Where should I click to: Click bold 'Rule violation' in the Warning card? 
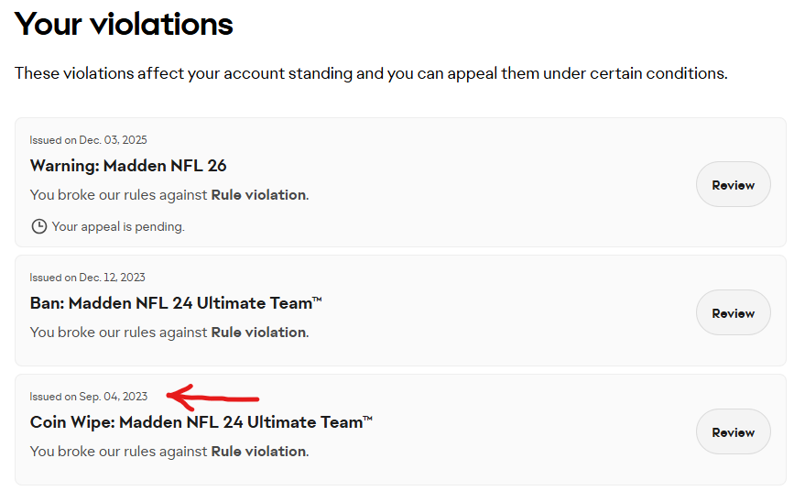coord(258,195)
